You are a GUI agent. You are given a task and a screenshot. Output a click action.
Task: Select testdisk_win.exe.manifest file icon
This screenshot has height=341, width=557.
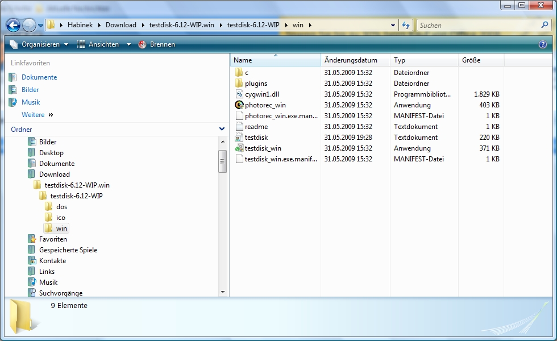pyautogui.click(x=239, y=159)
